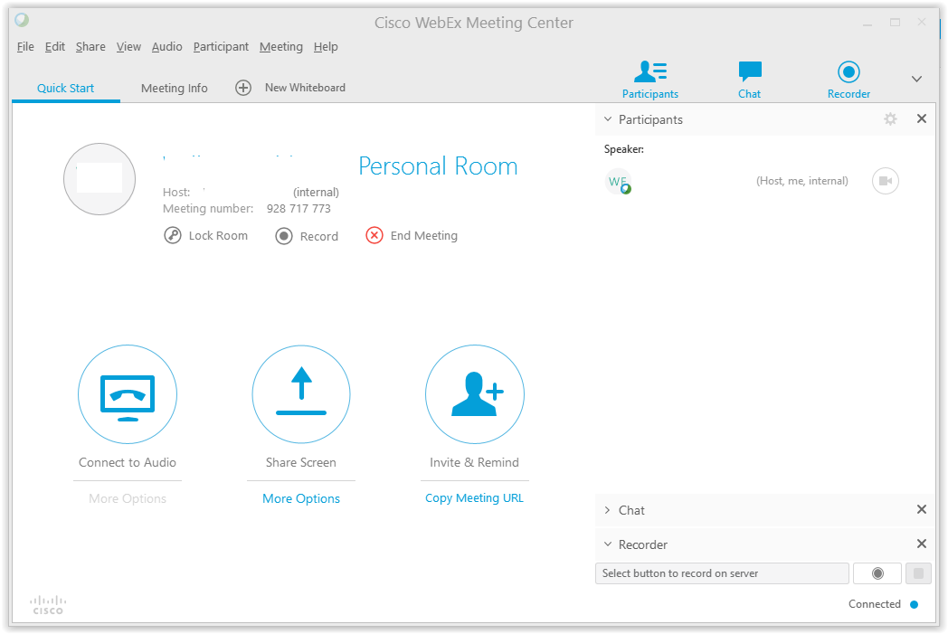This screenshot has width=948, height=634.
Task: Open the Share menu
Action: coord(90,46)
